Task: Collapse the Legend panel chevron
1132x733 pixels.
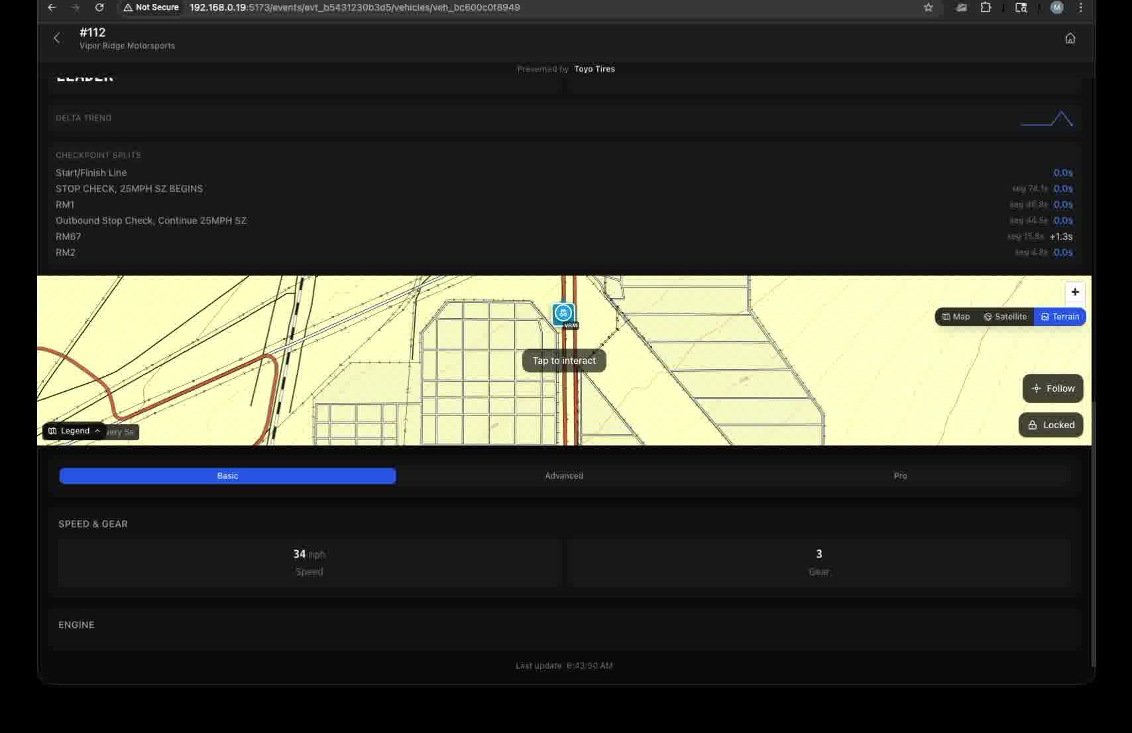Action: [x=97, y=430]
